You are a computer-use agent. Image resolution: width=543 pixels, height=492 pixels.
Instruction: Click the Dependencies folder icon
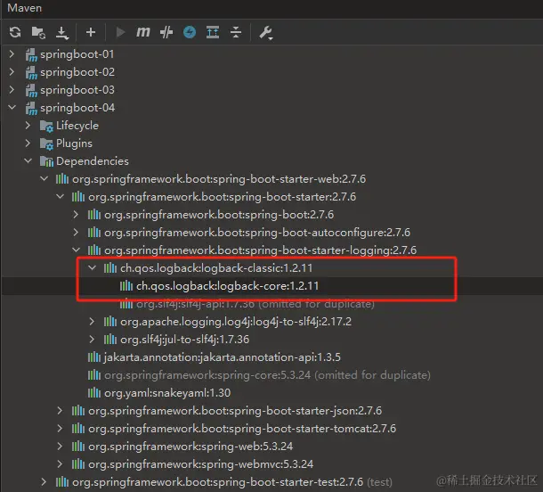click(x=46, y=161)
